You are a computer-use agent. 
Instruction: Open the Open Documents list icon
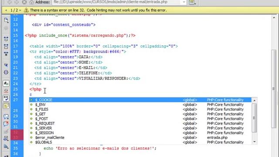point(6,20)
